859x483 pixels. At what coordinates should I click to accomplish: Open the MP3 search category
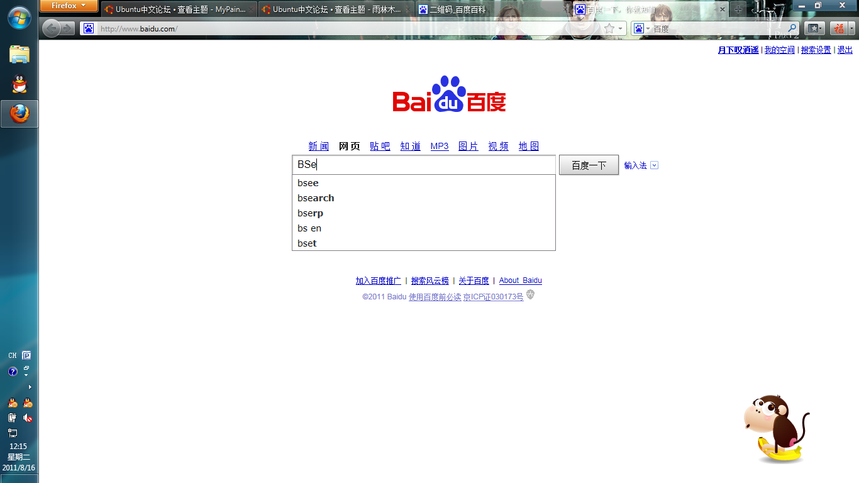pos(440,147)
